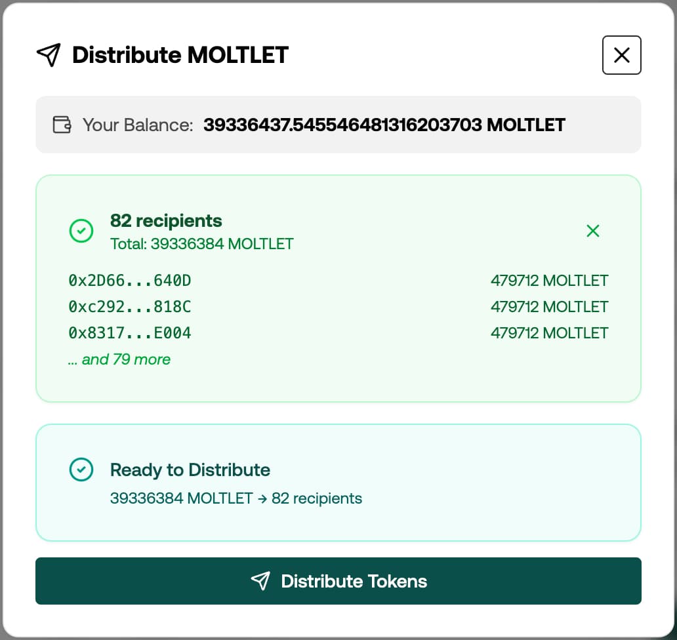Click the "39336384 MOLTLET → 82 recipients" summary
The image size is (677, 640).
coord(236,498)
